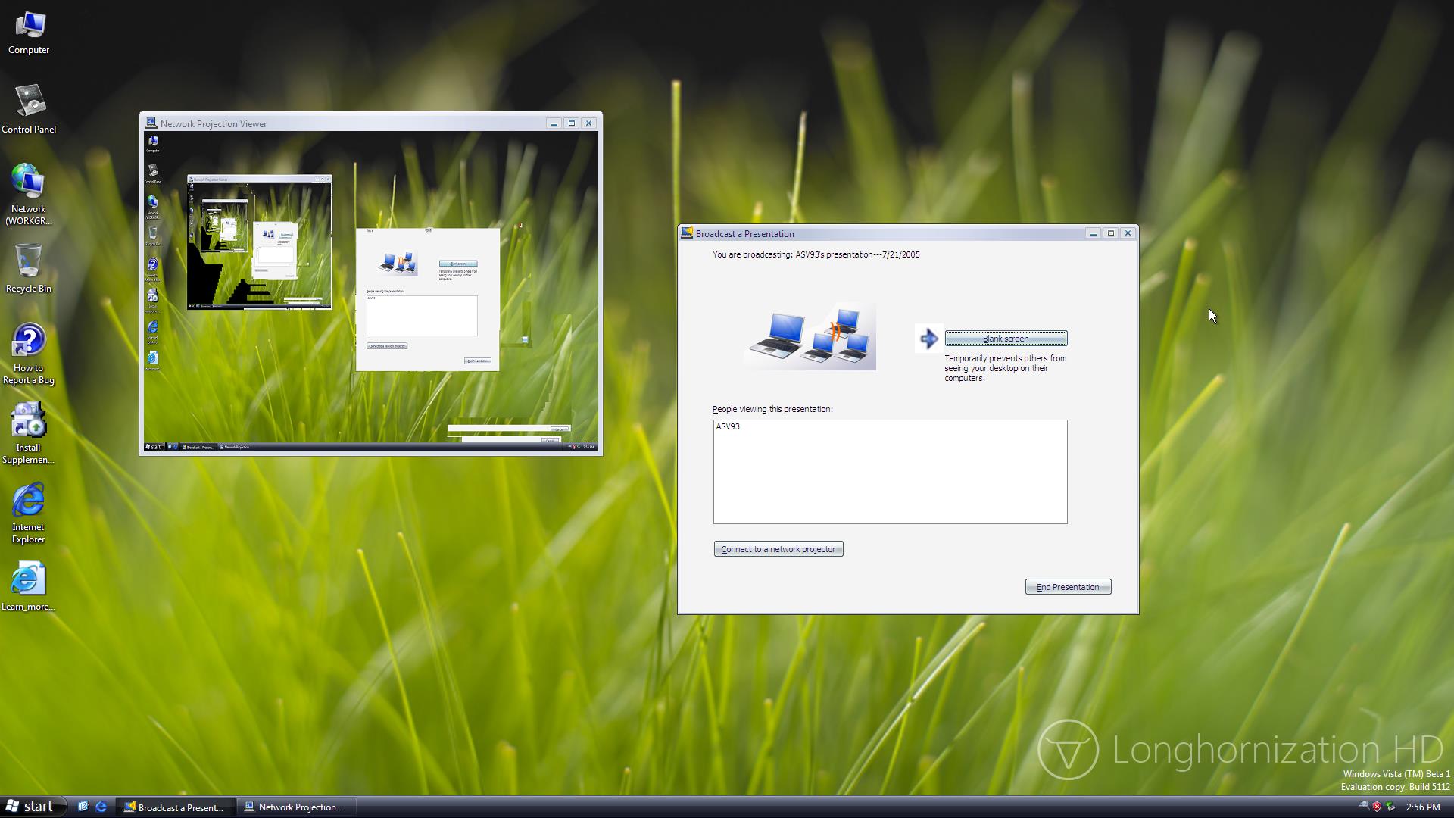The height and width of the screenshot is (818, 1454).
Task: Click the Start button
Action: [x=30, y=807]
